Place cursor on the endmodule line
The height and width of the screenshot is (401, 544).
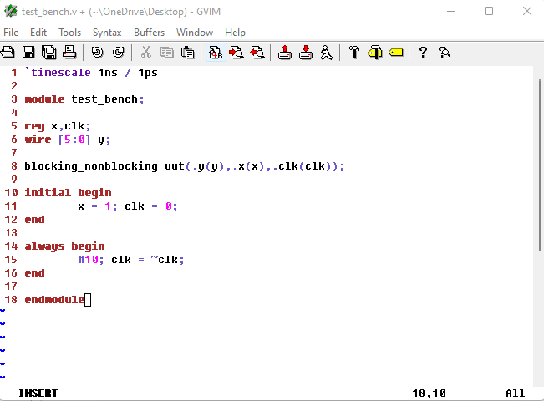54,300
